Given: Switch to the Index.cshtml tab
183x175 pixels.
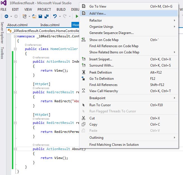Looking at the screenshot, I should [x=50, y=25].
